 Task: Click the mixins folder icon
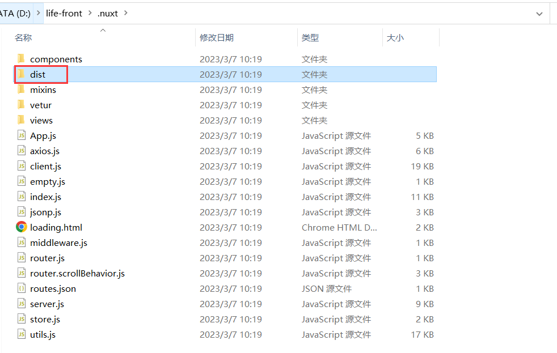[22, 90]
